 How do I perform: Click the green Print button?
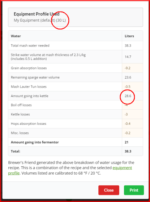click(134, 190)
